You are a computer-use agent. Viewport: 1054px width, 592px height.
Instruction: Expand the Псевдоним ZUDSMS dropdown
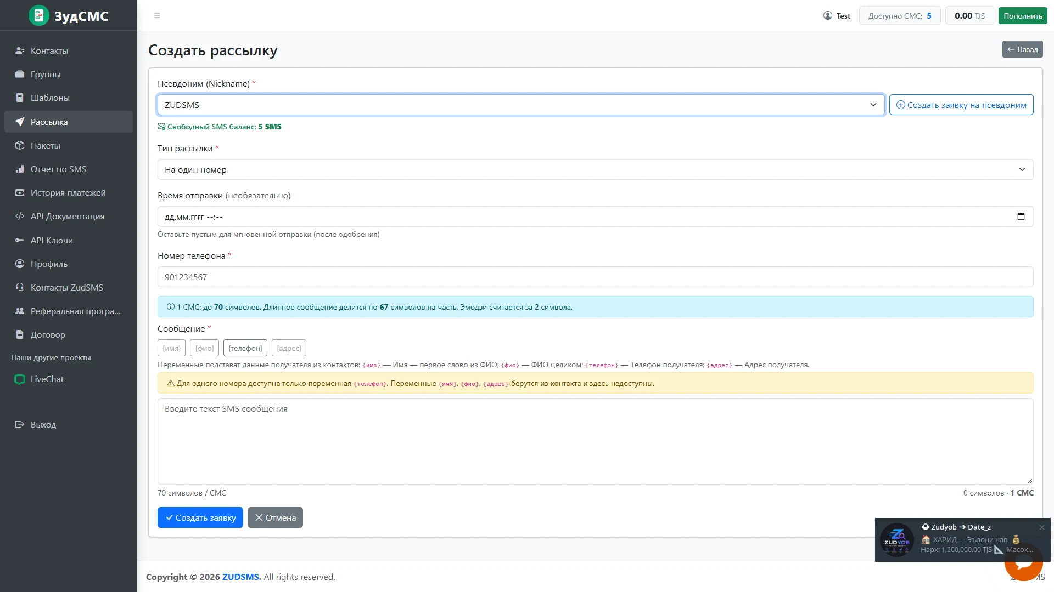(521, 105)
